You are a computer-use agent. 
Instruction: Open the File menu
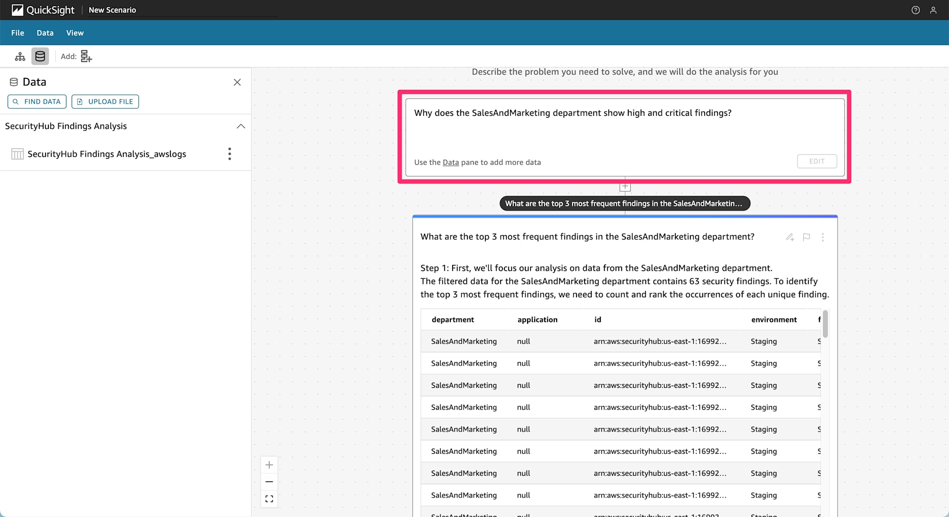[x=18, y=33]
